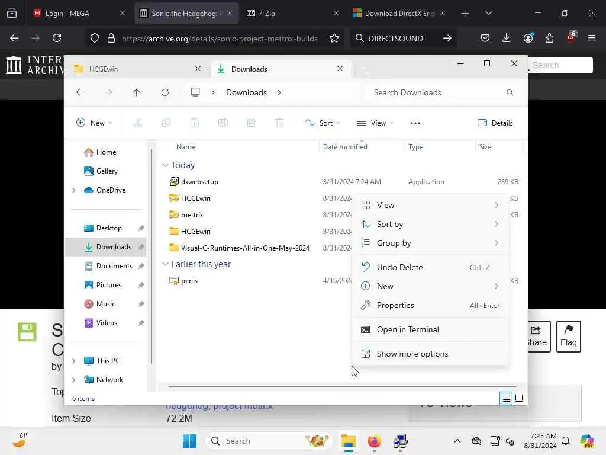
Task: Bookmark this page with the star icon
Action: tap(334, 38)
